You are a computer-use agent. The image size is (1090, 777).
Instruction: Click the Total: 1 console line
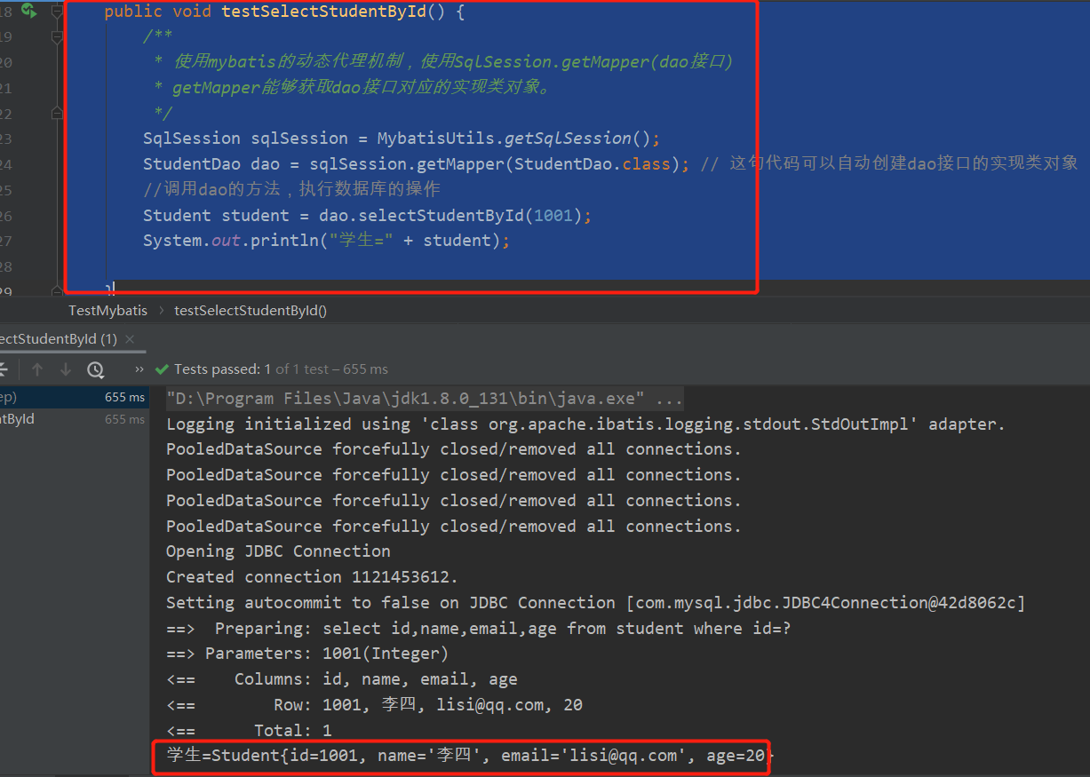click(249, 731)
